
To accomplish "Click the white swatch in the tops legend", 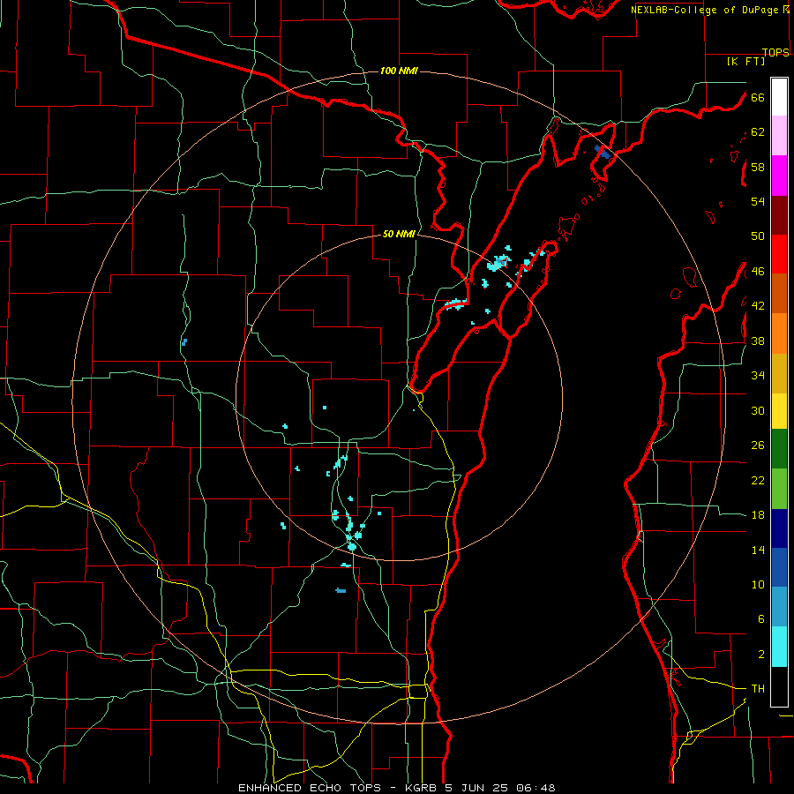I will (779, 97).
